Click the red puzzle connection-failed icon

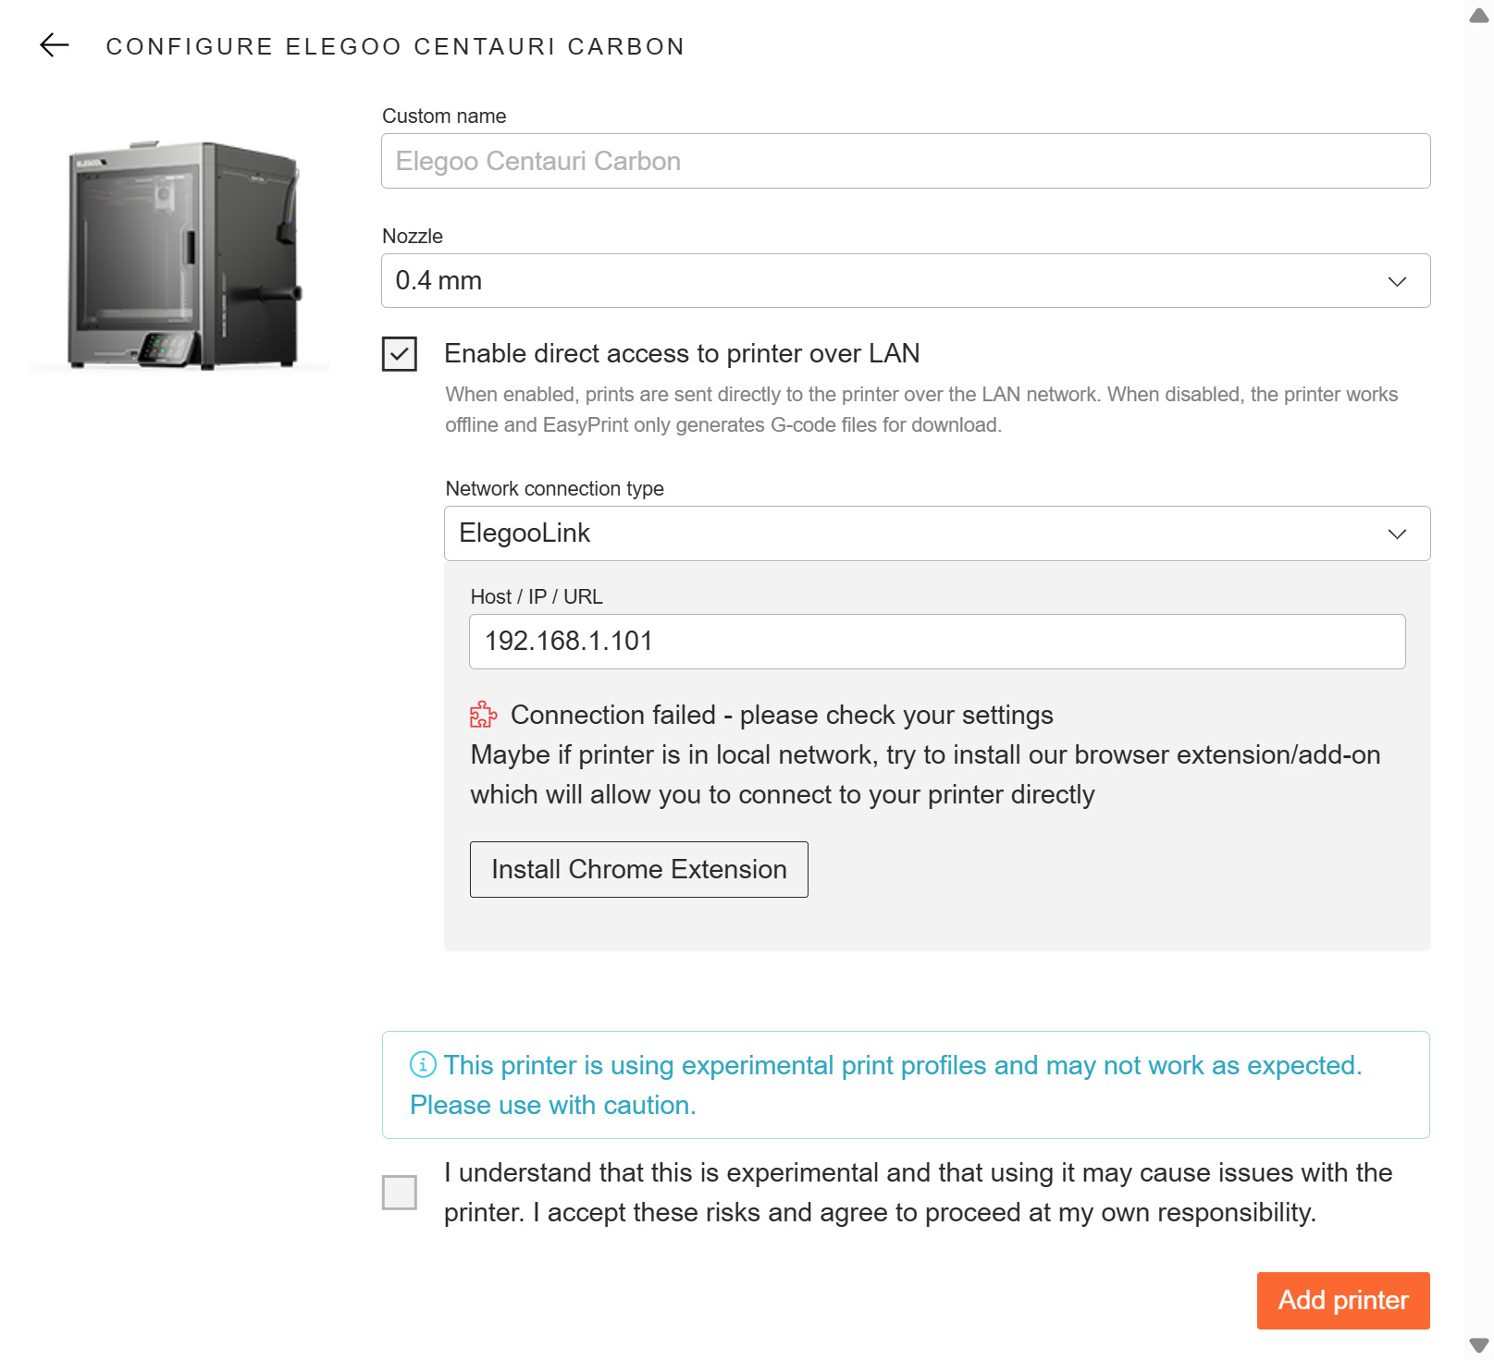[483, 715]
